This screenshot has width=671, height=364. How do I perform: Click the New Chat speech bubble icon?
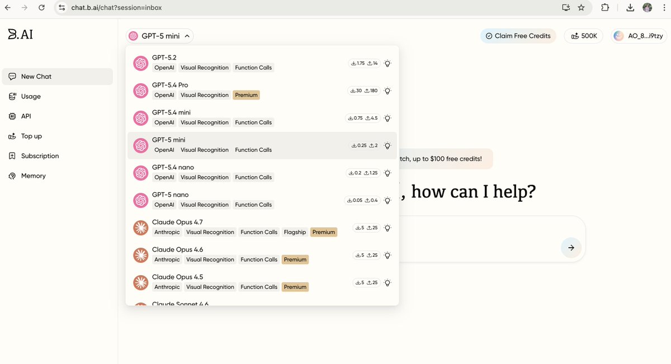[x=12, y=77]
